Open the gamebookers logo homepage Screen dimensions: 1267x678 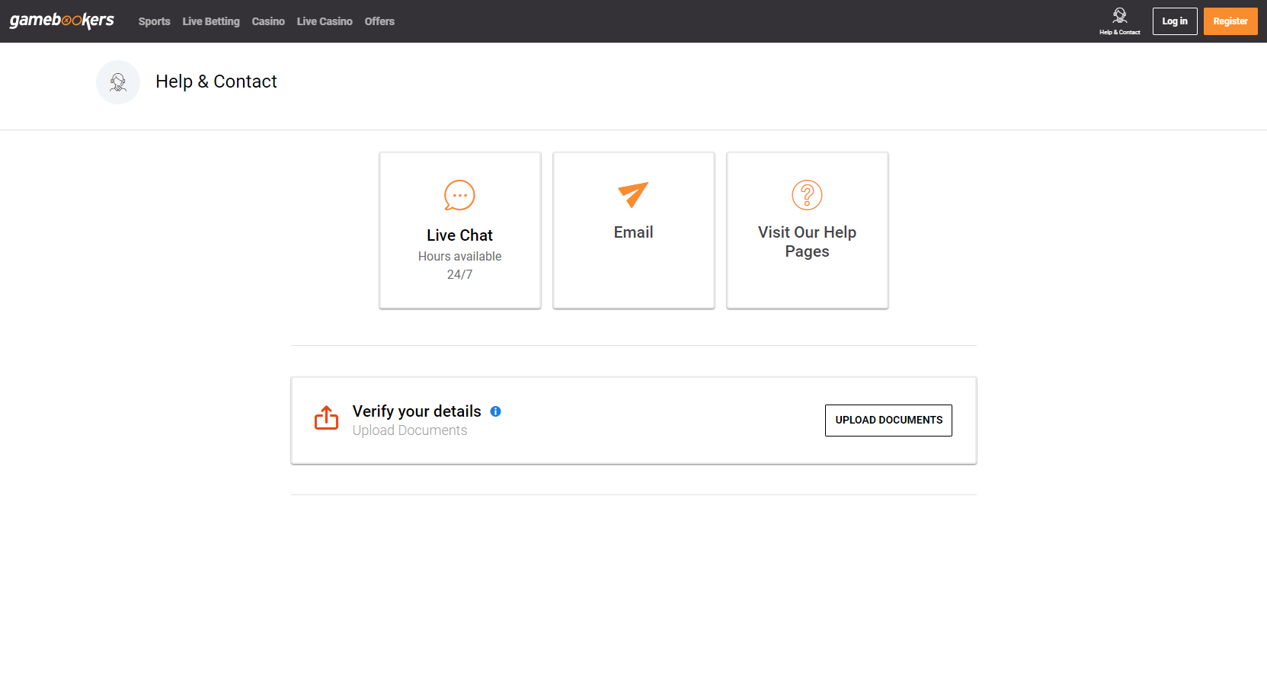coord(62,21)
